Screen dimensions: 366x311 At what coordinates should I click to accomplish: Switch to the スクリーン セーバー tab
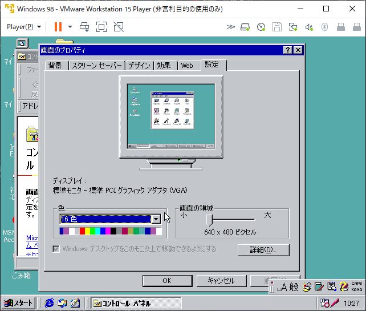tap(97, 66)
